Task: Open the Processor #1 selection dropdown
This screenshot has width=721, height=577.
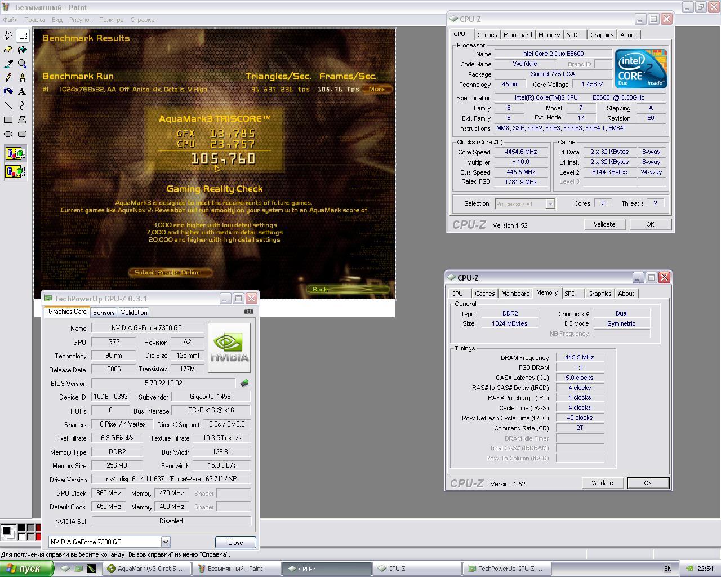Action: 550,204
